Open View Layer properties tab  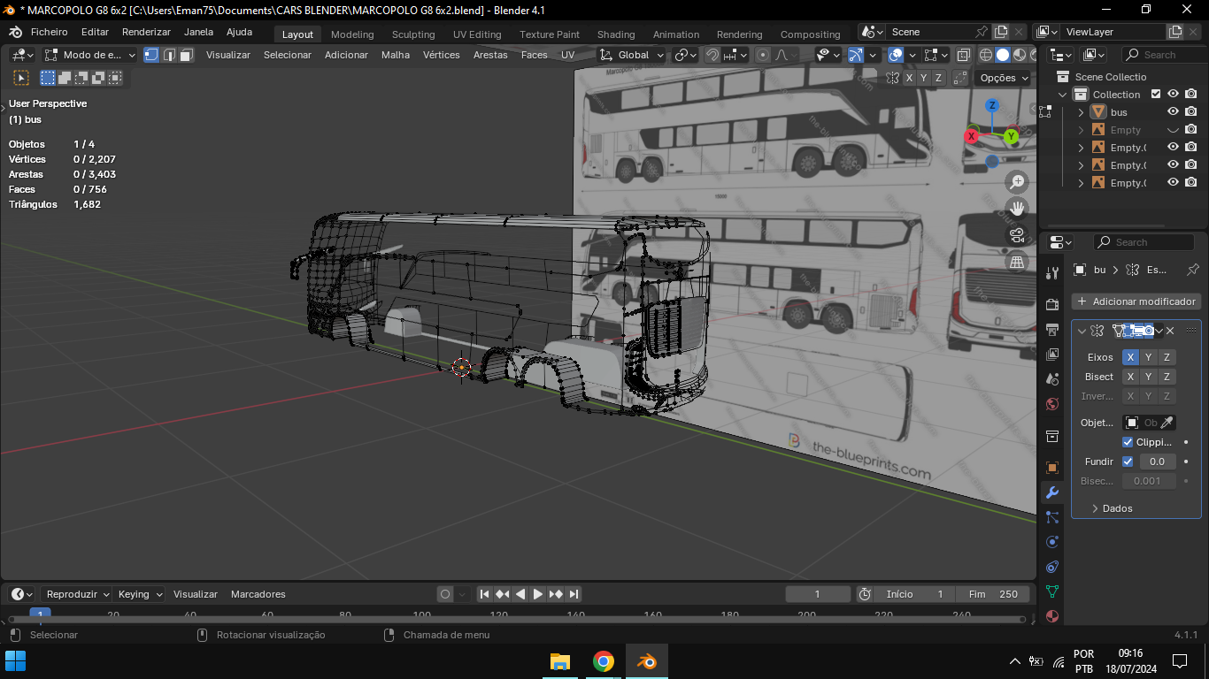tap(1052, 355)
